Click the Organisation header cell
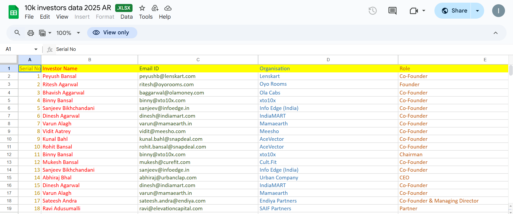The image size is (513, 214). click(x=328, y=68)
